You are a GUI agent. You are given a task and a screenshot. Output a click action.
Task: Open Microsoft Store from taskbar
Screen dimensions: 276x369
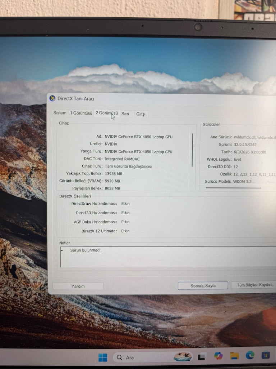(266, 355)
